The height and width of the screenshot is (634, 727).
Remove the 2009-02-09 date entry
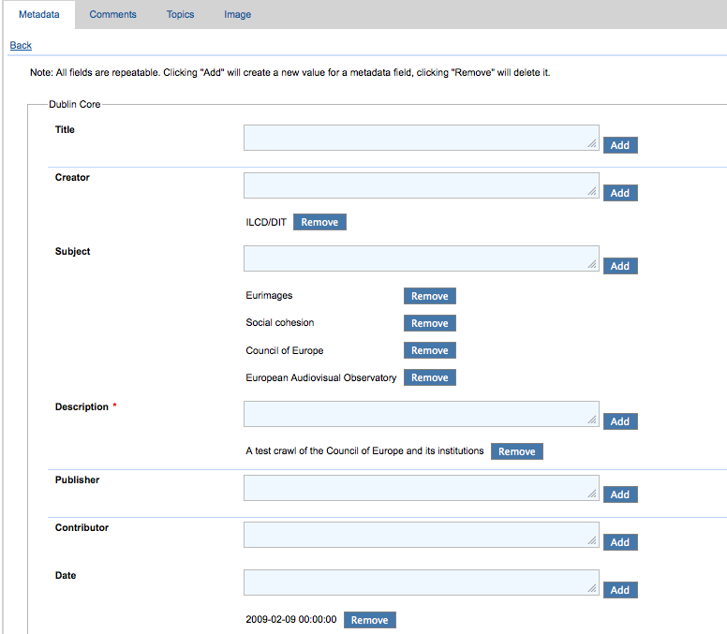pyautogui.click(x=369, y=620)
